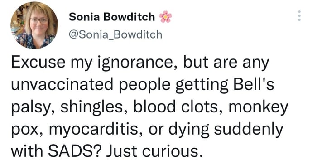Click the word 'monkey' in the tweet

[259, 108]
